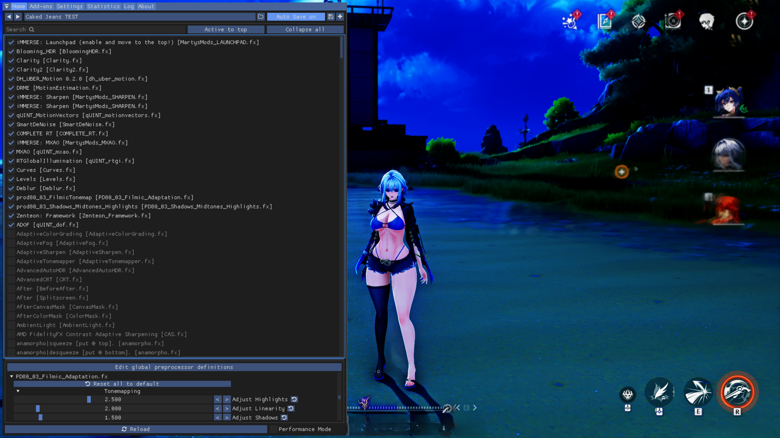Click the Collapse all button
Screen dimensions: 780x438
[305, 30]
